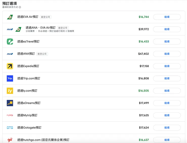Click the eDreams dark blue logo
Screen dimensions: 187x143
(x=10, y=103)
